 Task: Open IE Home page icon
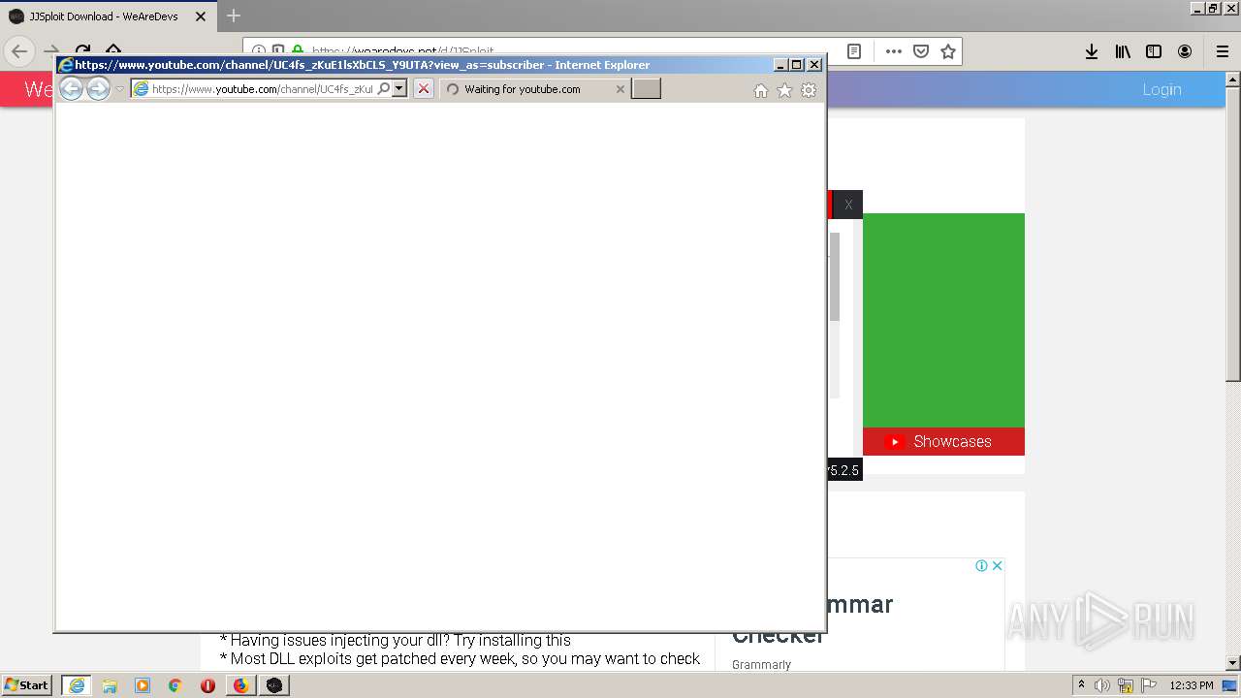[761, 90]
